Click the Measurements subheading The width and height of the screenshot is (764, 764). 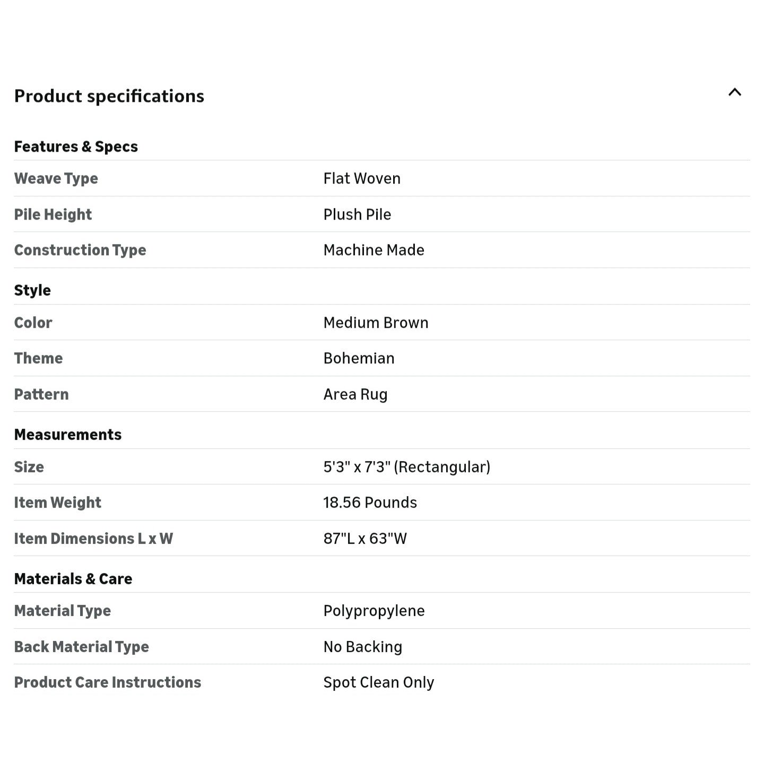[x=68, y=435]
